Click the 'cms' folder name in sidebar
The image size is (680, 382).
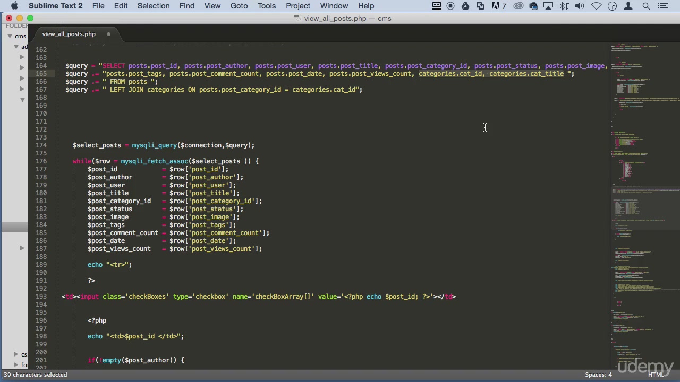20,36
